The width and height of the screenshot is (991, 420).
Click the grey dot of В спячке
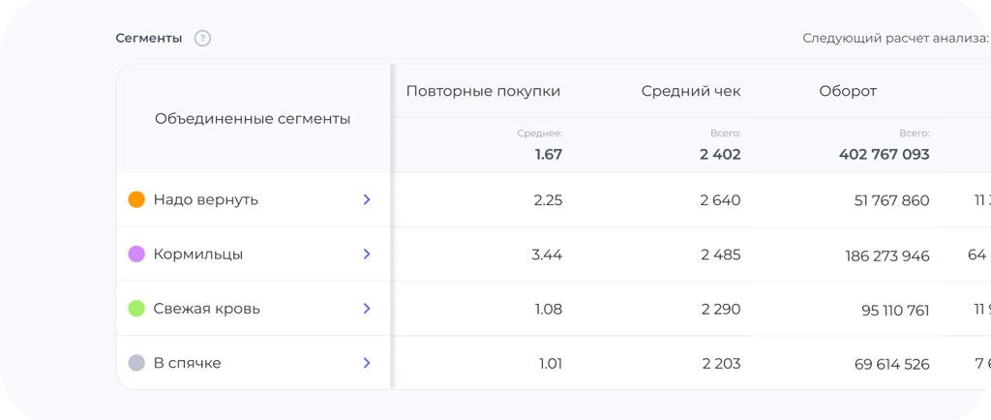(136, 363)
